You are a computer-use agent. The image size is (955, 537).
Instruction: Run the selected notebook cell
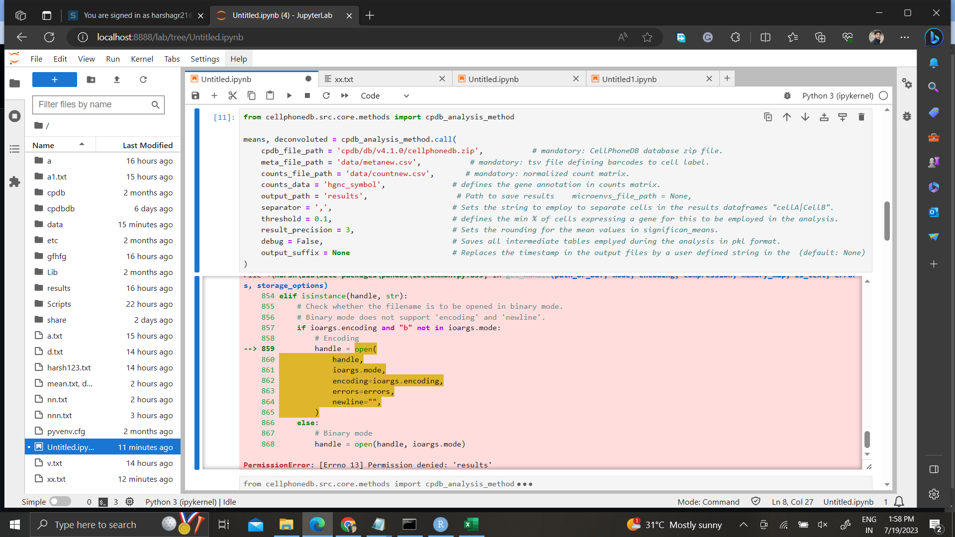tap(289, 95)
